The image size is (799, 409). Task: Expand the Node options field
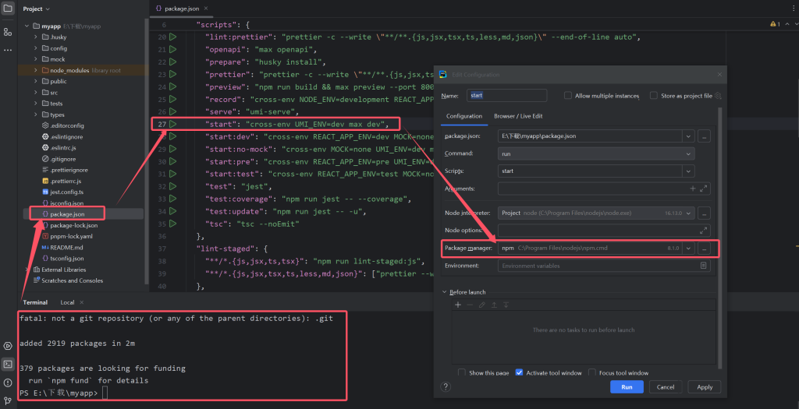(x=704, y=230)
